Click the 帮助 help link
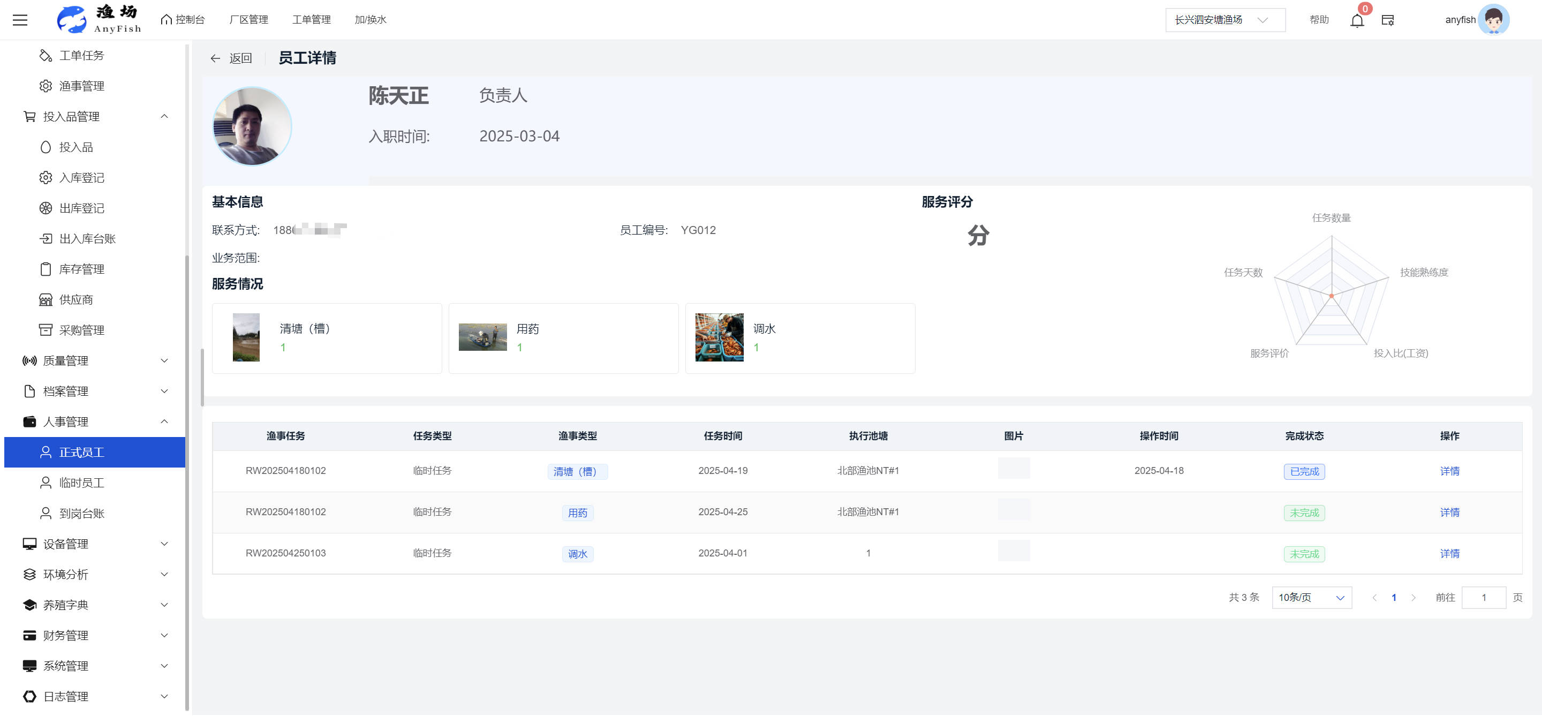Viewport: 1542px width, 723px height. pyautogui.click(x=1319, y=20)
